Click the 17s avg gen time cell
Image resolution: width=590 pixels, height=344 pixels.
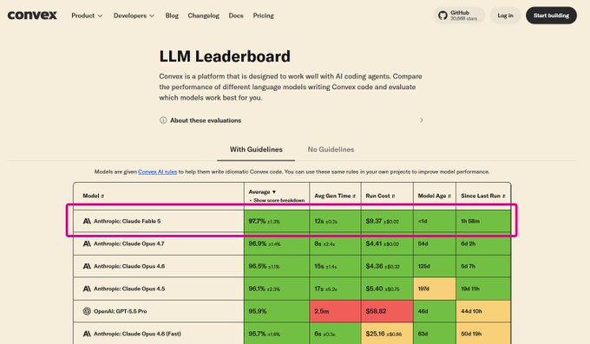click(335, 289)
